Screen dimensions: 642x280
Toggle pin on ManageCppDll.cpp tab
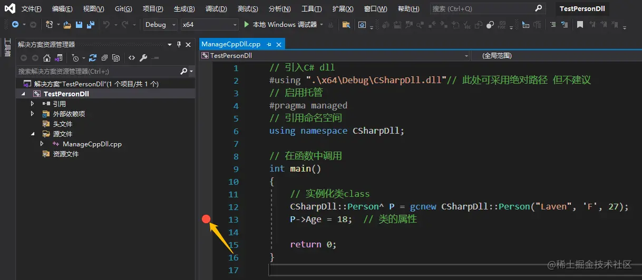click(x=269, y=44)
